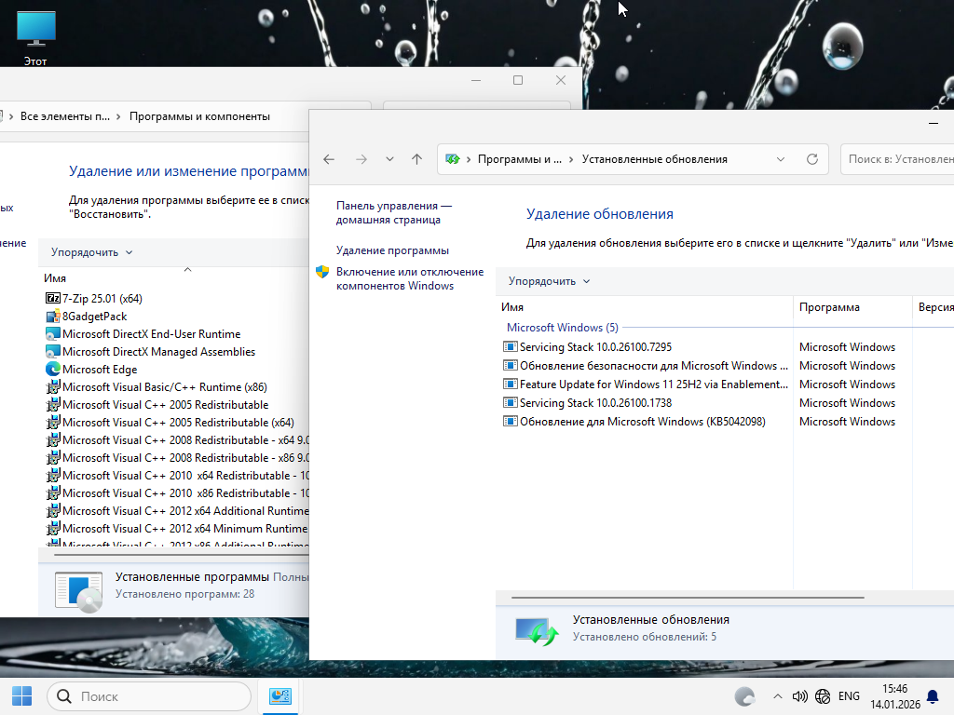Open the Упорядочить menu in updates window
This screenshot has width=954, height=715.
549,281
